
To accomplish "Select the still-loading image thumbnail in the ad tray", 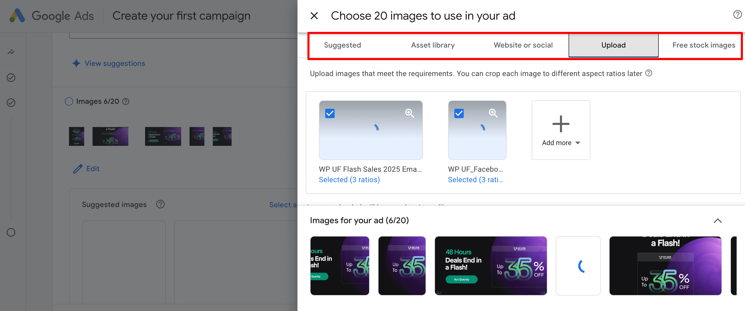I will click(x=578, y=266).
